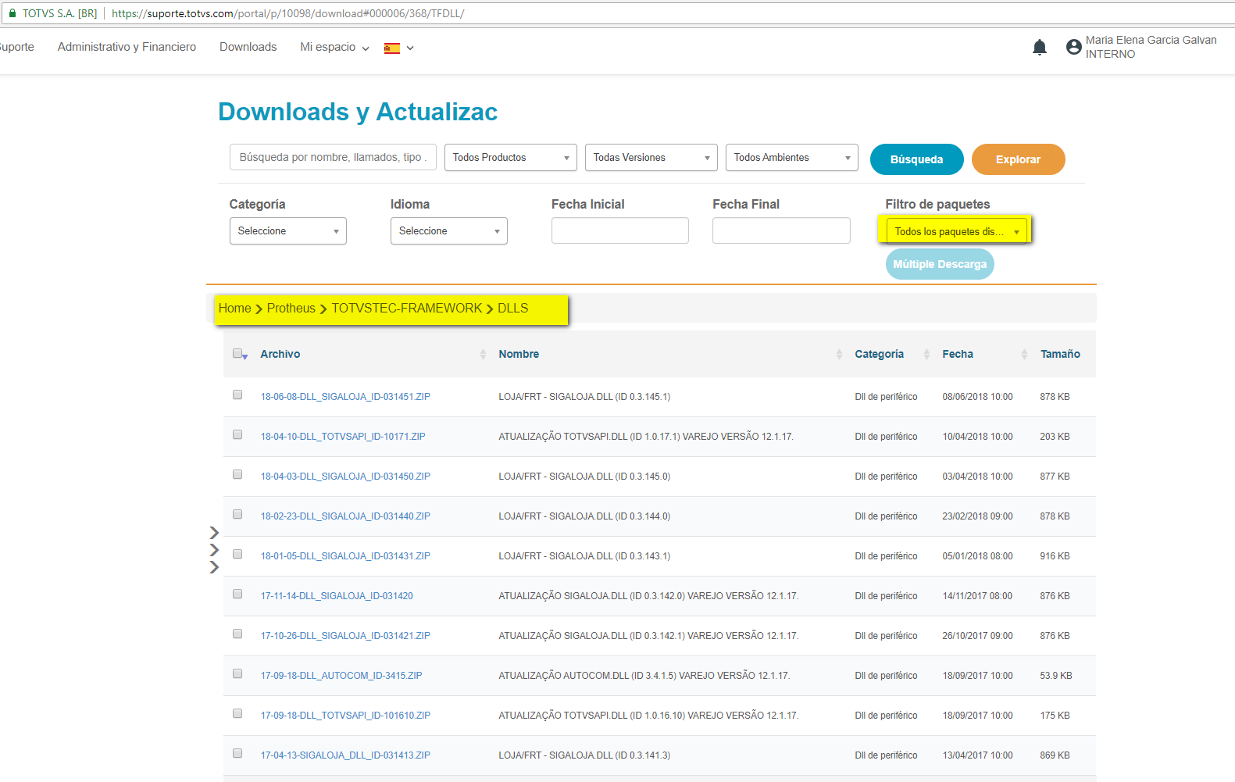The height and width of the screenshot is (782, 1235).
Task: Open the Suporte menu item
Action: point(16,47)
